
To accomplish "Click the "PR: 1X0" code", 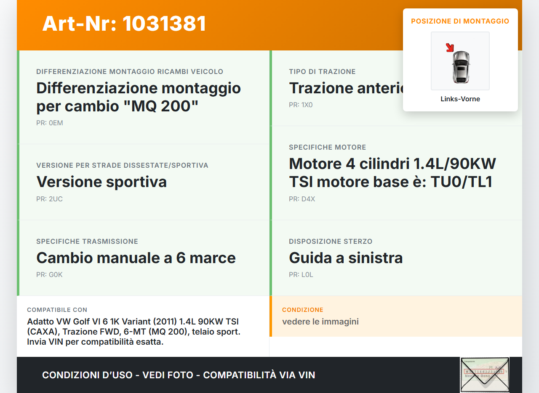I will point(301,105).
